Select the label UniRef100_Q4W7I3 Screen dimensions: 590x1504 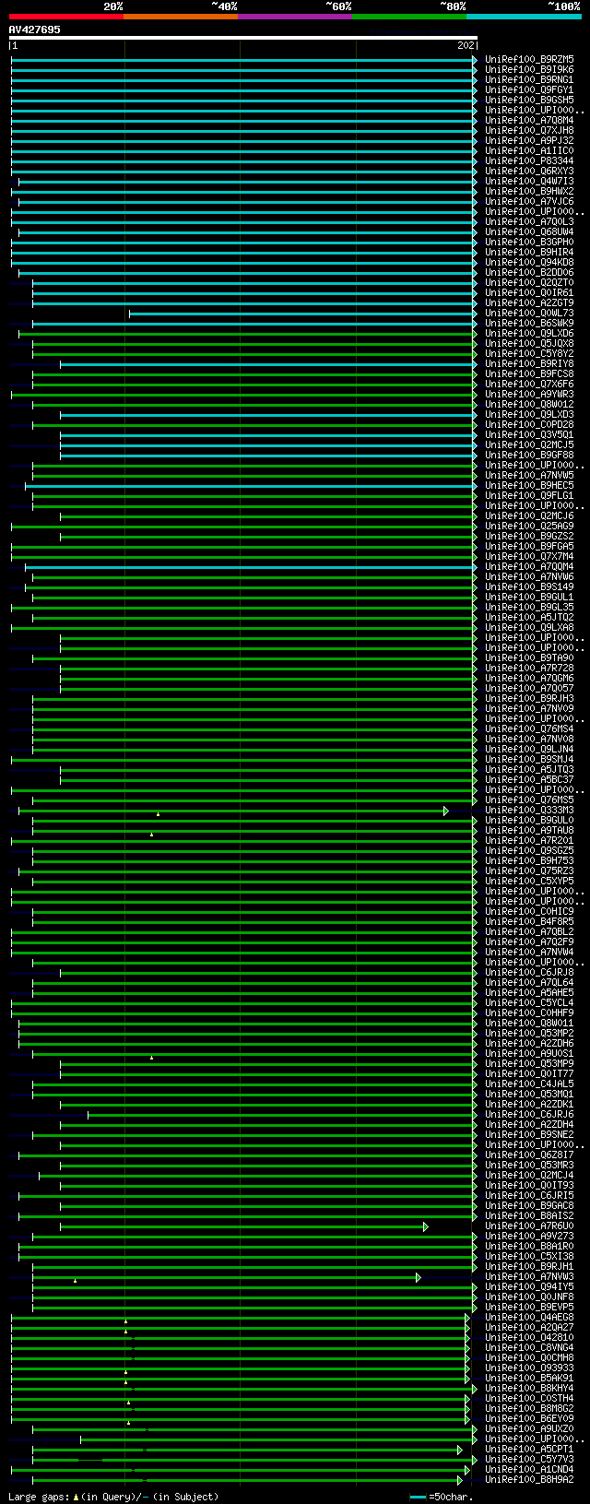[529, 182]
